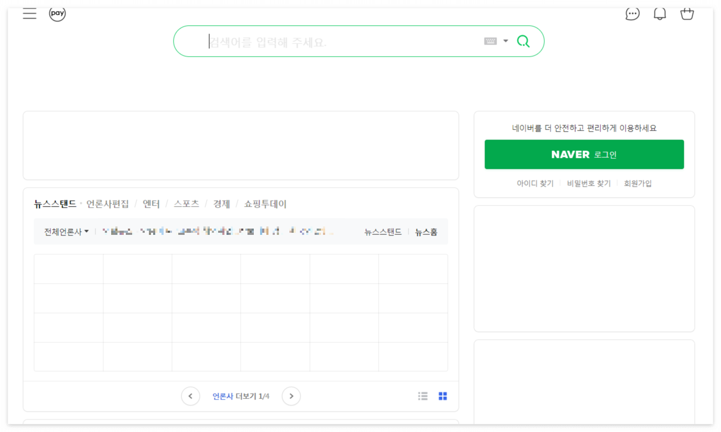The width and height of the screenshot is (721, 432).
Task: Open the 비밀번호 찾기 link
Action: coord(589,183)
